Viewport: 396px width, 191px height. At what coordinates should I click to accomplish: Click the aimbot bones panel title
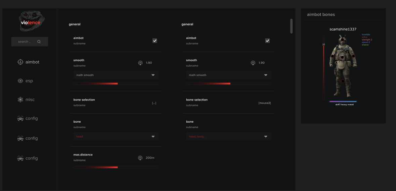tap(321, 14)
